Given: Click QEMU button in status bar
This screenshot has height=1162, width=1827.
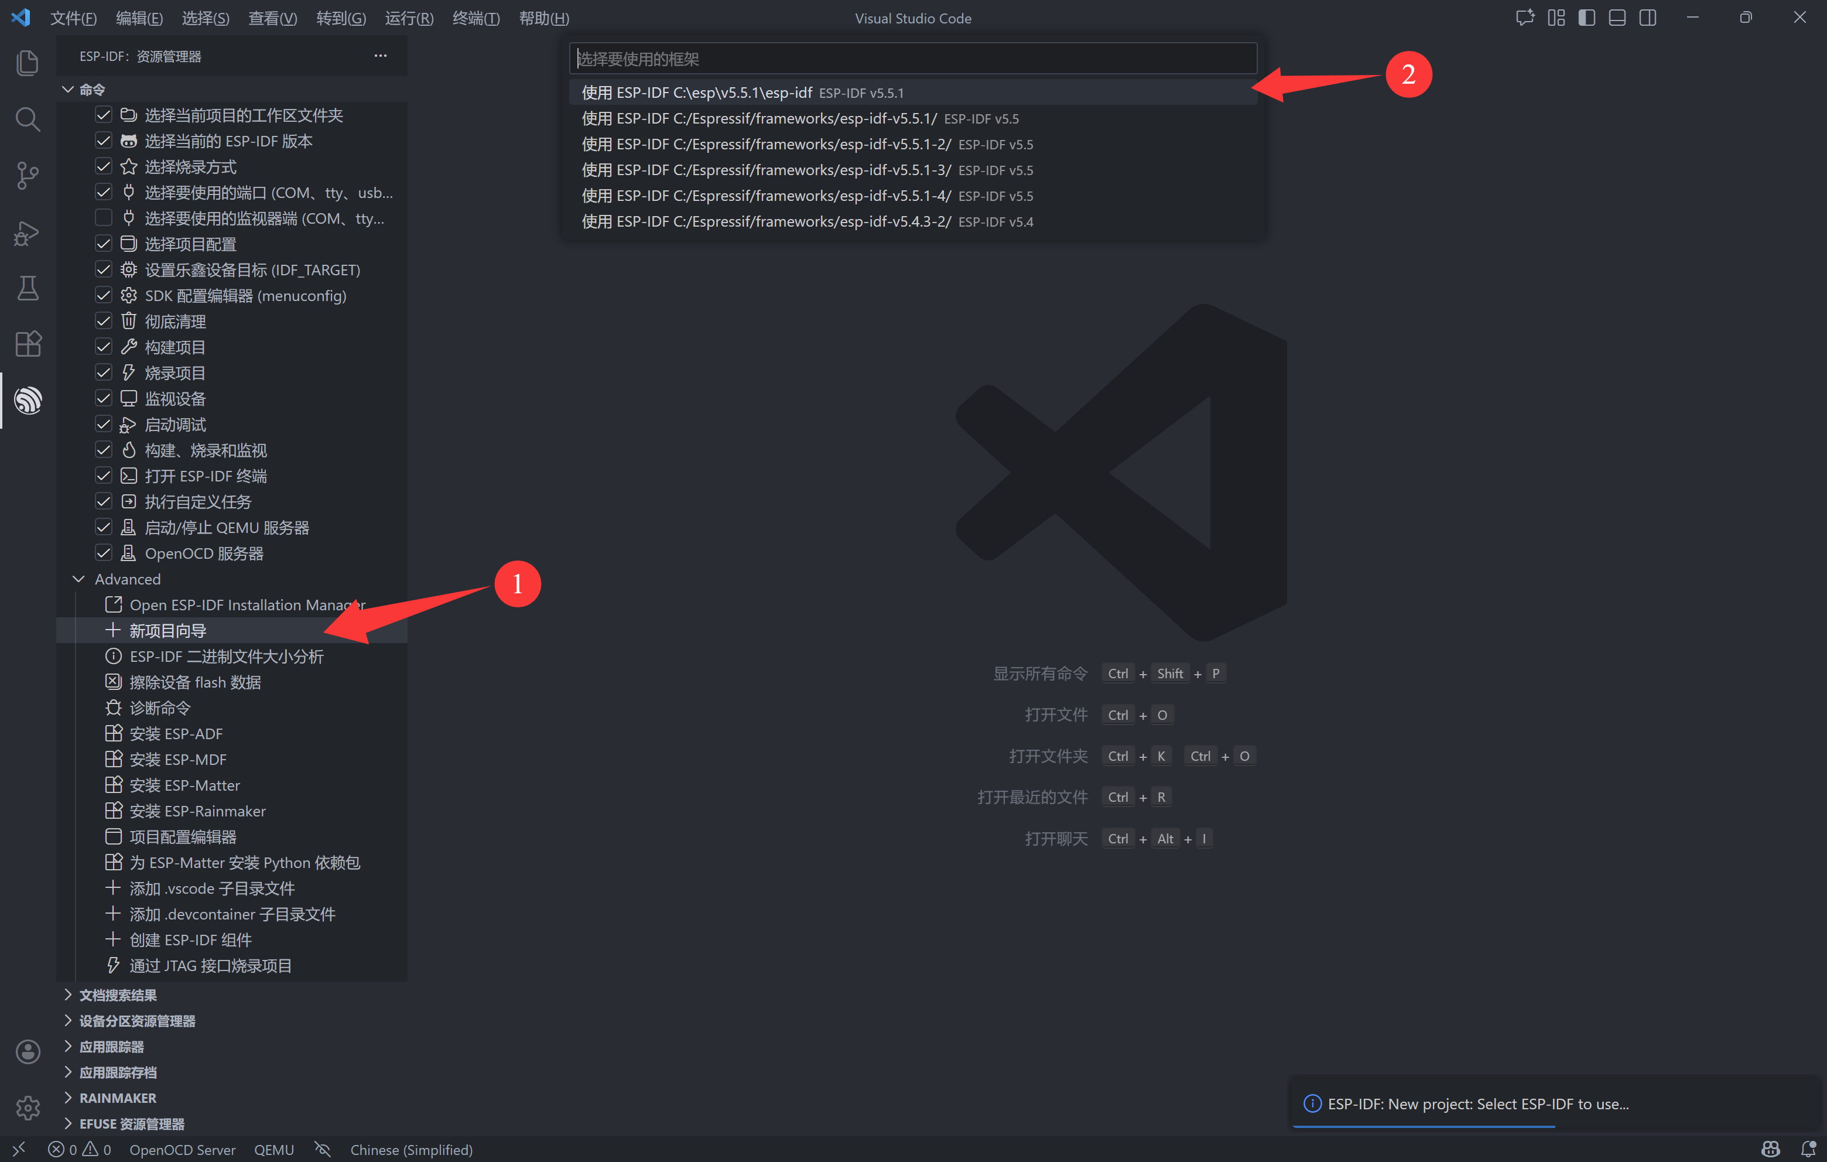Looking at the screenshot, I should (x=274, y=1149).
